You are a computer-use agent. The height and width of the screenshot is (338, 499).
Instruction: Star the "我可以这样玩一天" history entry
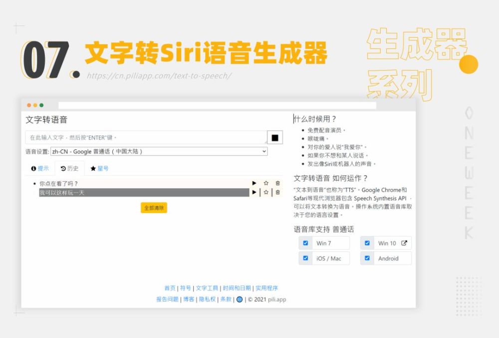pos(266,192)
